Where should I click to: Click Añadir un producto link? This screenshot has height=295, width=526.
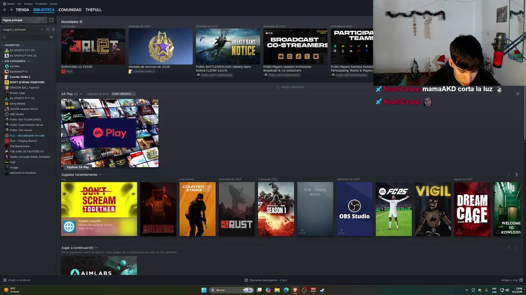tap(19, 280)
